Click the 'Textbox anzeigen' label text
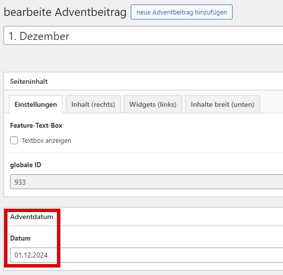283x275 pixels. (46, 141)
